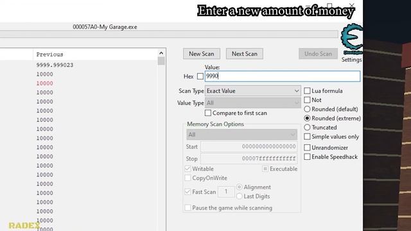This screenshot has width=411, height=231.
Task: Toggle the Hex checkbox
Action: [x=200, y=76]
